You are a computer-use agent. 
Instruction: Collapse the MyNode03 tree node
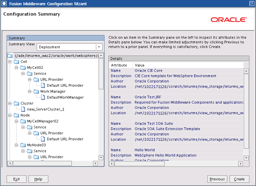tap(16, 145)
